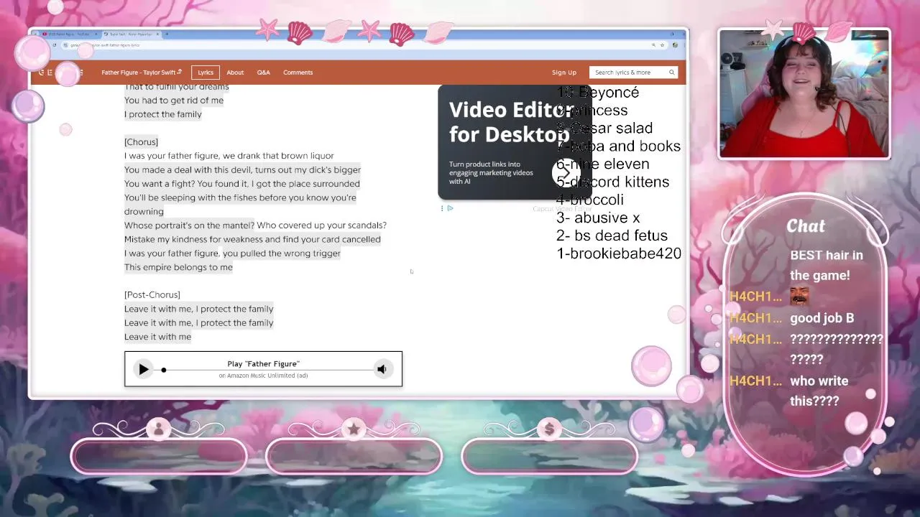Open the Q&A tab
Viewport: 920px width, 517px height.
point(264,73)
